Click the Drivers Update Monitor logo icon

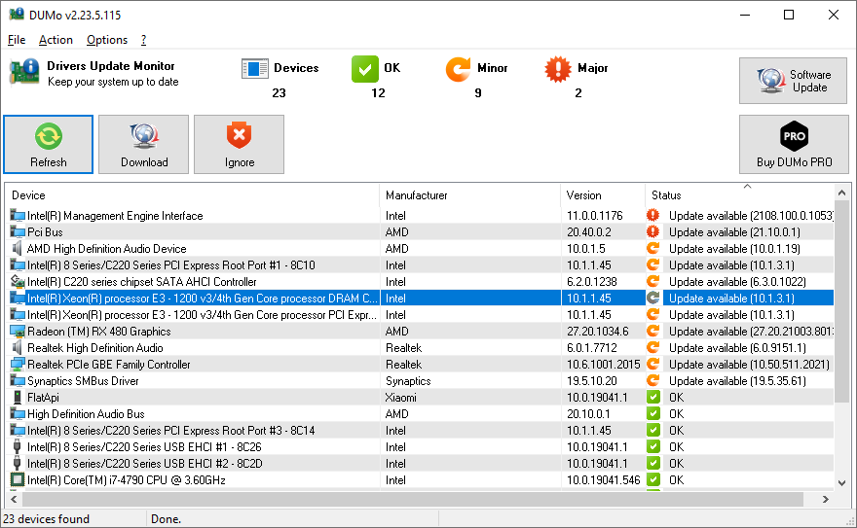pyautogui.click(x=24, y=73)
